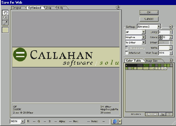This screenshot has width=176, height=126.
Task: Click the eyedropper color swatch
Action: pyautogui.click(x=5, y=30)
